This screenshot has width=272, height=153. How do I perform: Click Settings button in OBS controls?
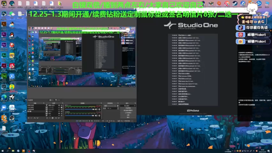pyautogui.click(x=128, y=115)
